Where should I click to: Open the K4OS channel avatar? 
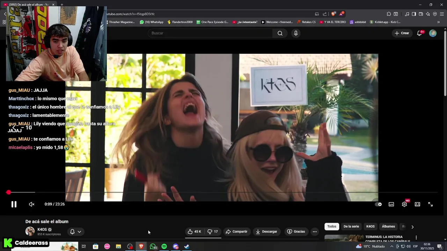click(x=30, y=231)
